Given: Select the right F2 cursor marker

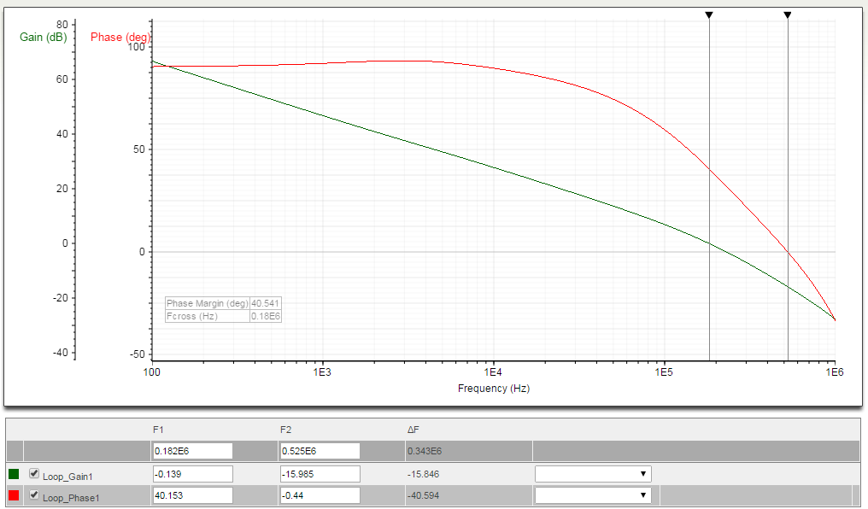Looking at the screenshot, I should coord(787,14).
